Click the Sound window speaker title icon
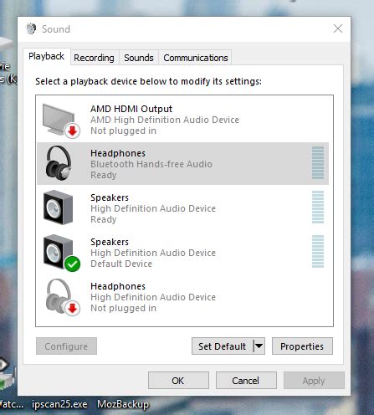Screen dimensions: 374x415 pos(31,28)
